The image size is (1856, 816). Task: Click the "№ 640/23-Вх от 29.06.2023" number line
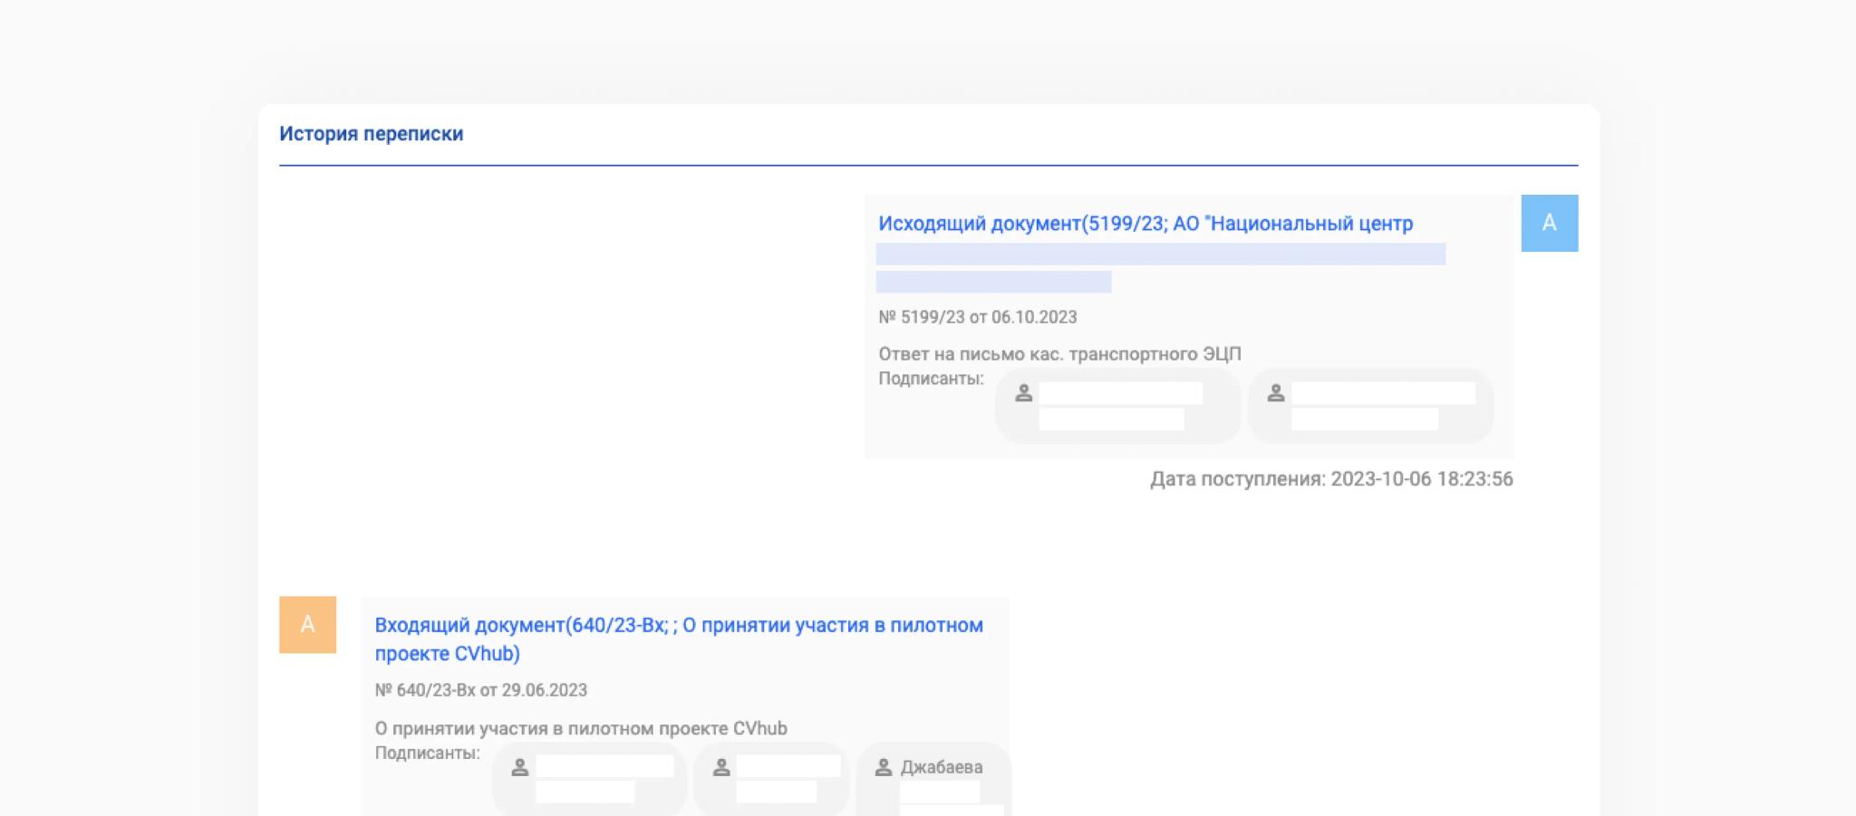click(480, 690)
